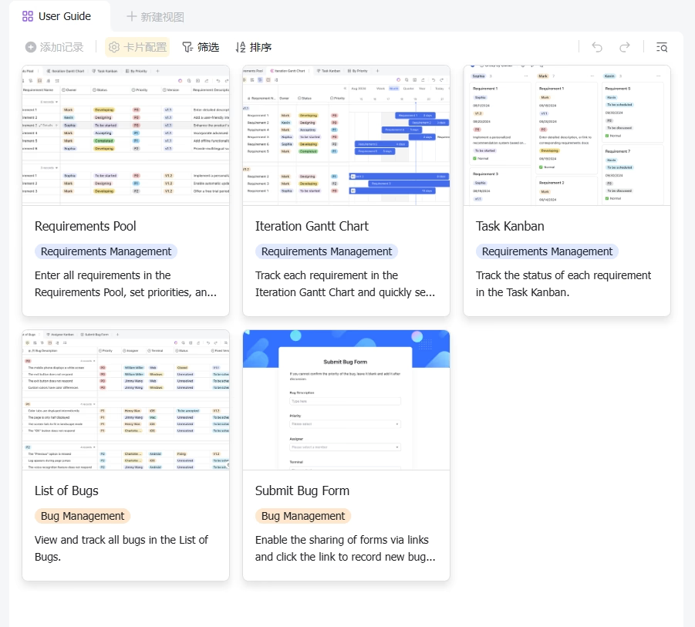
Task: Click Requirements Management tag on Task Kanban
Action: tap(547, 251)
